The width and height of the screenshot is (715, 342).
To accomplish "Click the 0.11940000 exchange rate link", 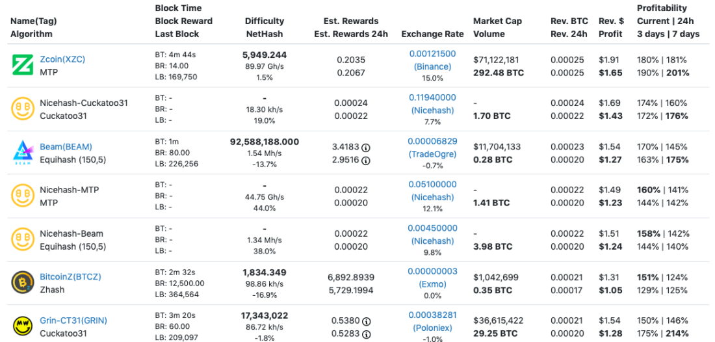I will point(432,98).
